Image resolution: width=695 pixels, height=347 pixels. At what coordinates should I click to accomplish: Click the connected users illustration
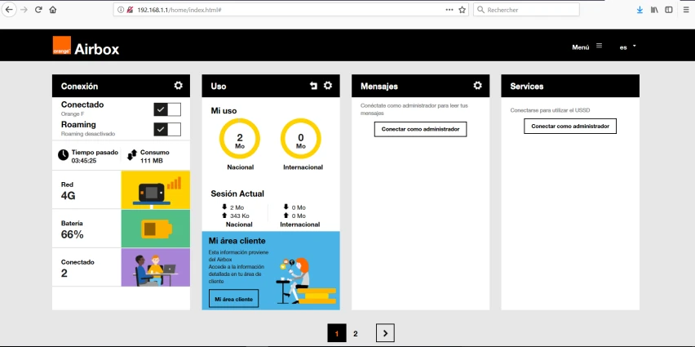pos(156,267)
